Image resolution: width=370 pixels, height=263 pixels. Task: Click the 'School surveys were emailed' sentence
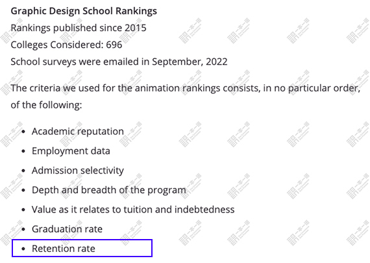[x=119, y=62]
